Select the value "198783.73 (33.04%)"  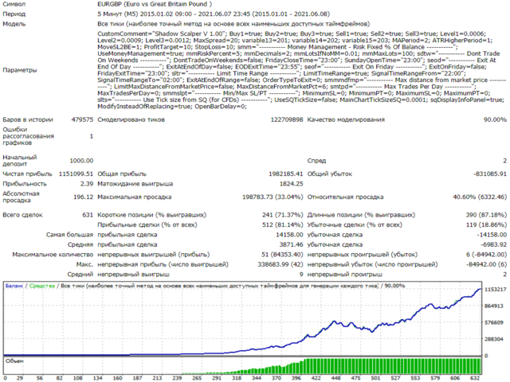(x=273, y=197)
